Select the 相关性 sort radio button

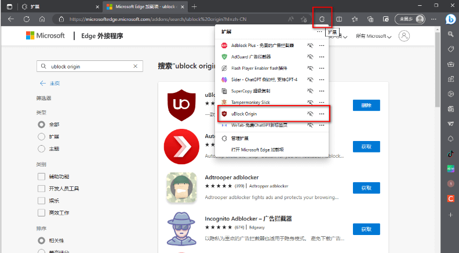click(41, 240)
